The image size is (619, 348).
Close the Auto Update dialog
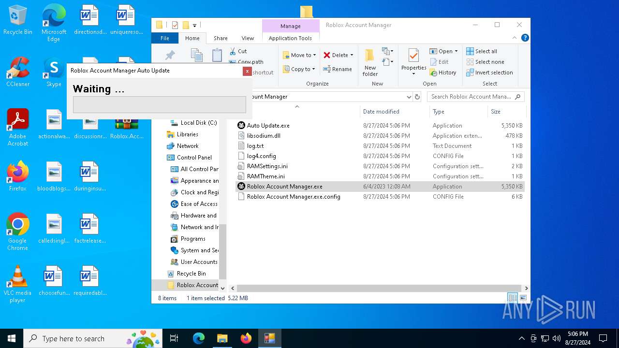pyautogui.click(x=247, y=71)
